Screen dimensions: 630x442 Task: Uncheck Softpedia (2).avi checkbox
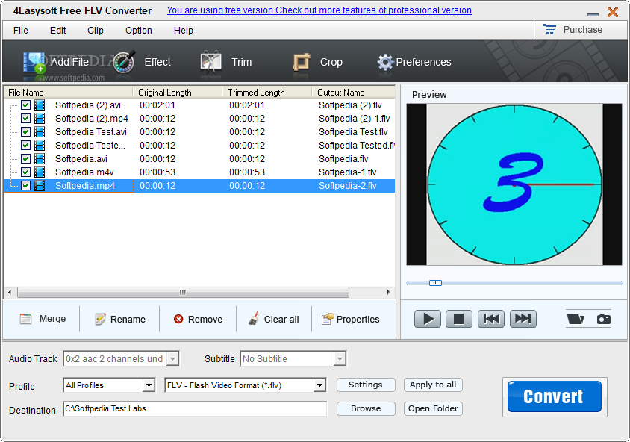coord(25,105)
